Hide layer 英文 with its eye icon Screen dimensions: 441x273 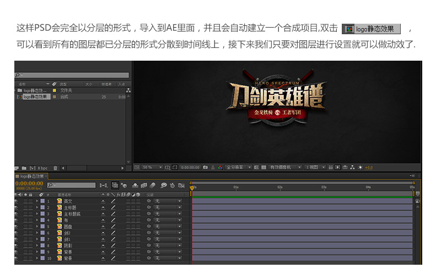point(16,201)
